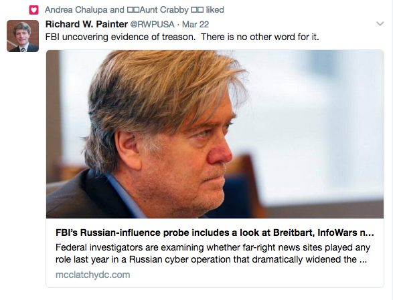
Task: Click tweet text about FBI uncovering treason
Action: click(182, 37)
